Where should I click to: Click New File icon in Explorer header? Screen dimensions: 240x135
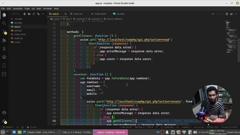point(24,14)
